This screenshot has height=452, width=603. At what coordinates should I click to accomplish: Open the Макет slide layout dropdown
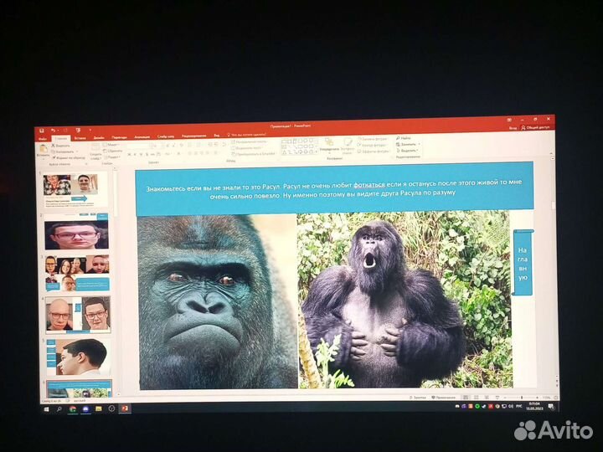[x=111, y=145]
